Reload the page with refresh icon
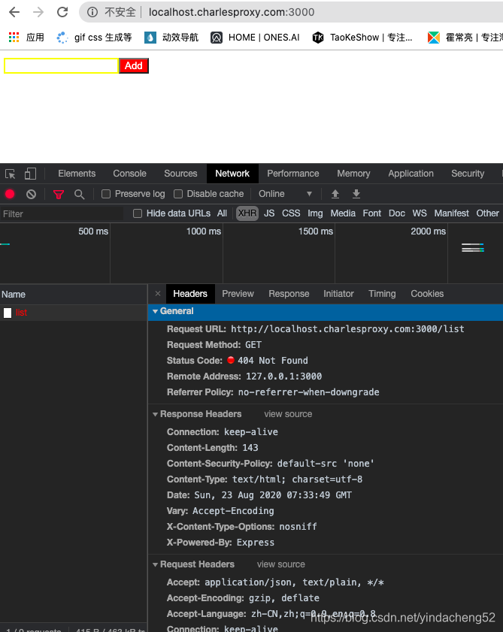The width and height of the screenshot is (503, 632). 62,12
